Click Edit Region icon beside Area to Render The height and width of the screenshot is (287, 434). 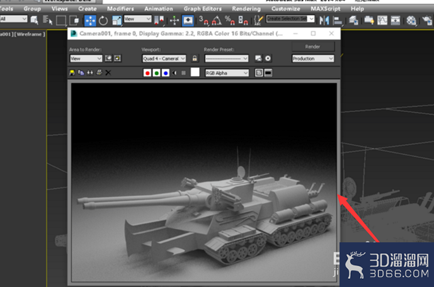(x=108, y=59)
